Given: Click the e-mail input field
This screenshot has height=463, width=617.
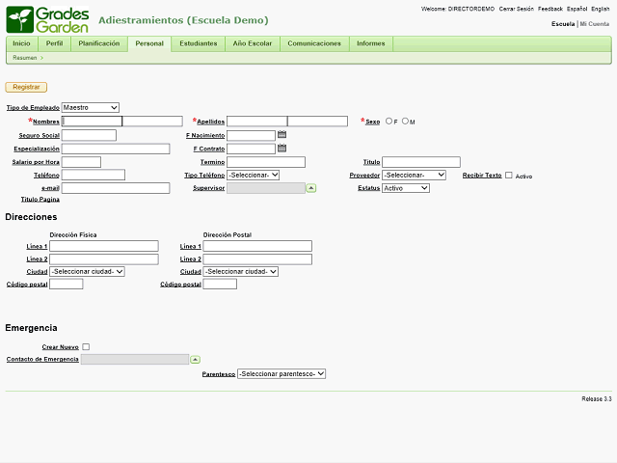Looking at the screenshot, I should pyautogui.click(x=116, y=188).
